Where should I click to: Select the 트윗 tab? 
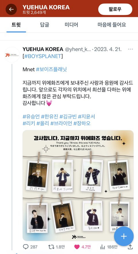[16, 25]
